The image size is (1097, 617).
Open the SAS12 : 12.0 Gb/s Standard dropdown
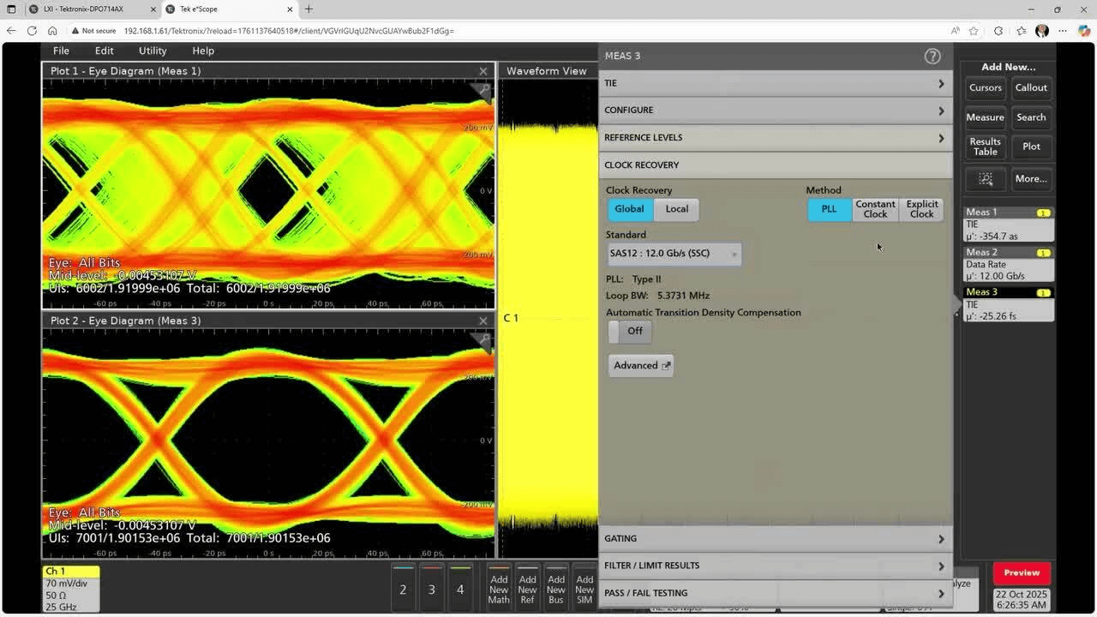673,253
